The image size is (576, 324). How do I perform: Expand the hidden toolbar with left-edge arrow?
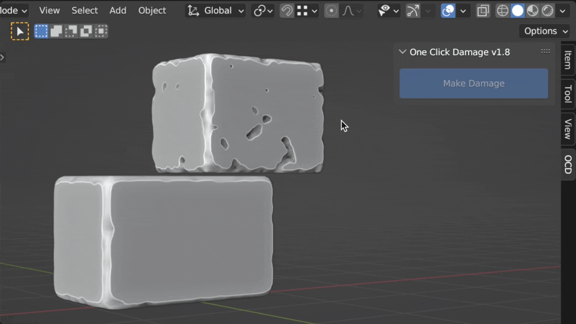point(2,57)
